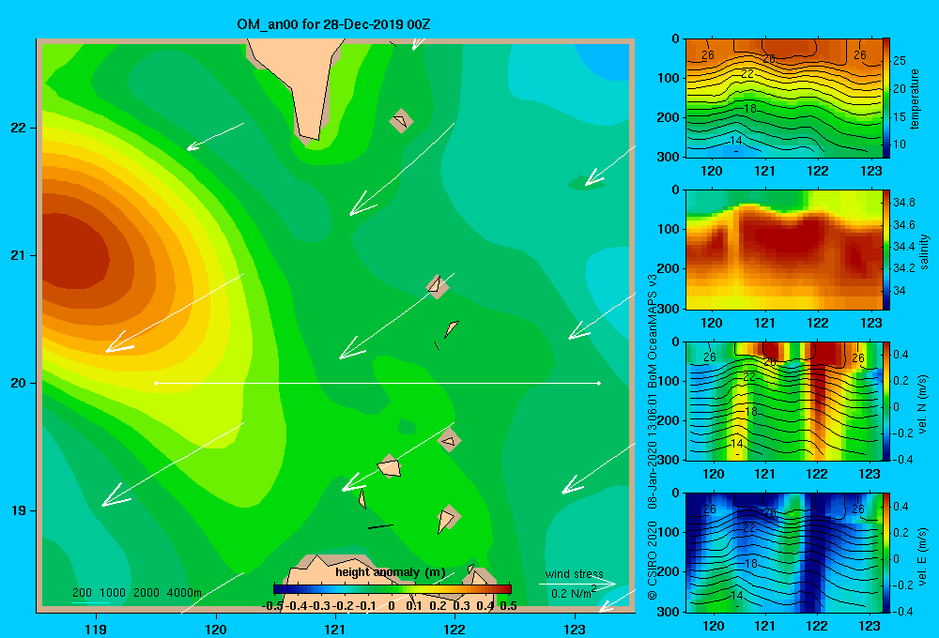
Task: Click the 'vel. N (m/s)' axis label
Action: pos(922,404)
